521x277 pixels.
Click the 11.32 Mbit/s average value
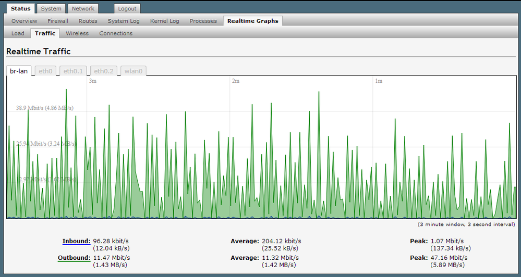pyautogui.click(x=281, y=258)
